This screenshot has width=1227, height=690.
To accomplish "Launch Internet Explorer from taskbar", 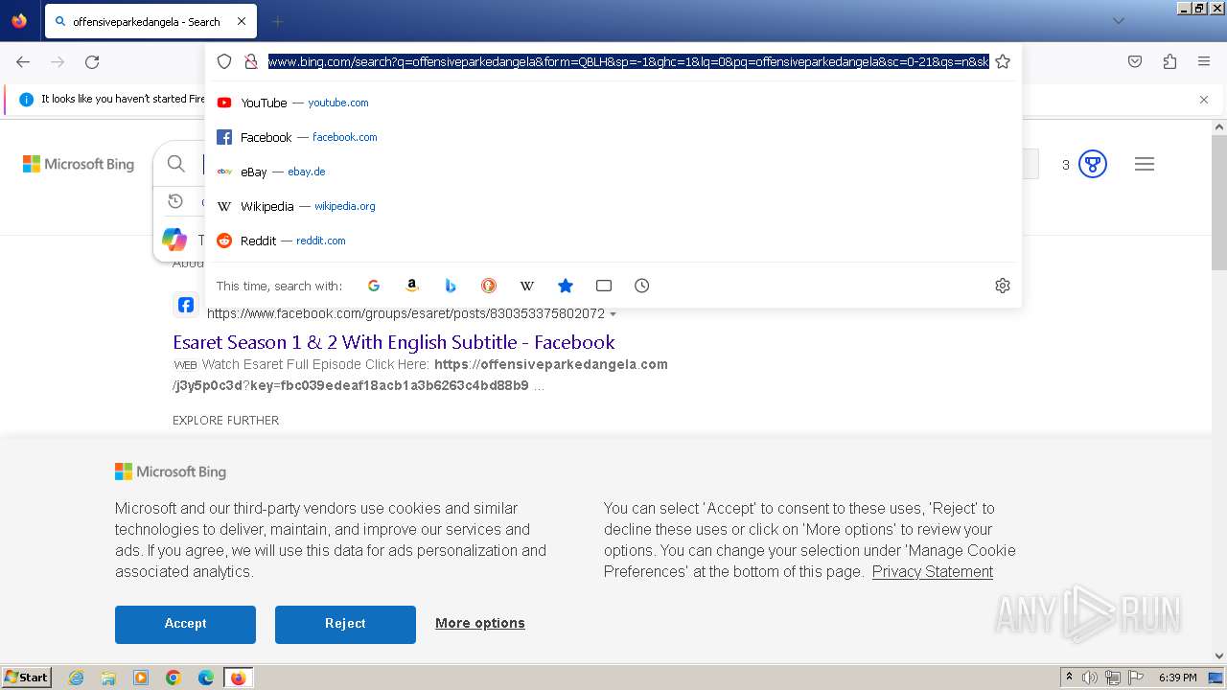I will coord(77,678).
